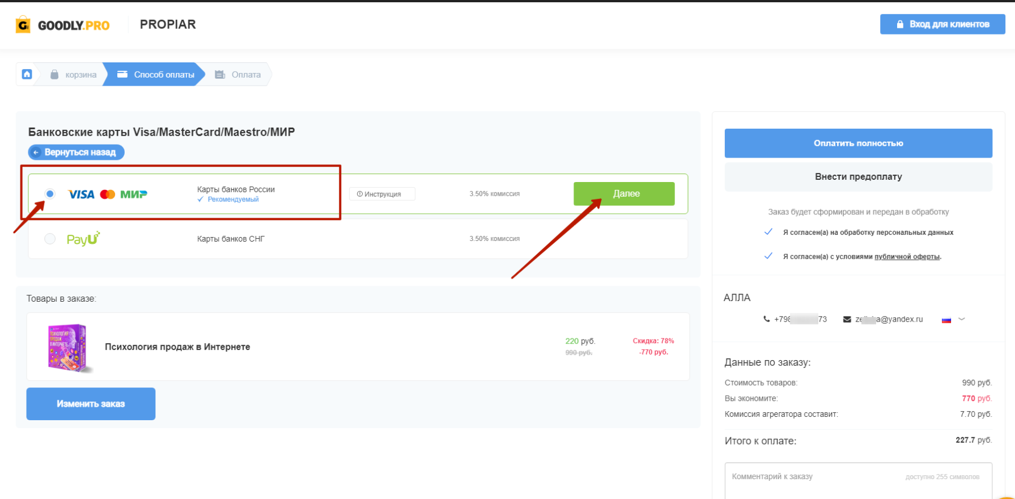This screenshot has width=1015, height=499.
Task: Click the MIR card logo
Action: click(x=134, y=194)
